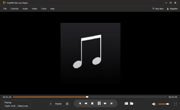180x110 pixels.
Task: Click the elapsed time 00:01:55
Action: 7,97
